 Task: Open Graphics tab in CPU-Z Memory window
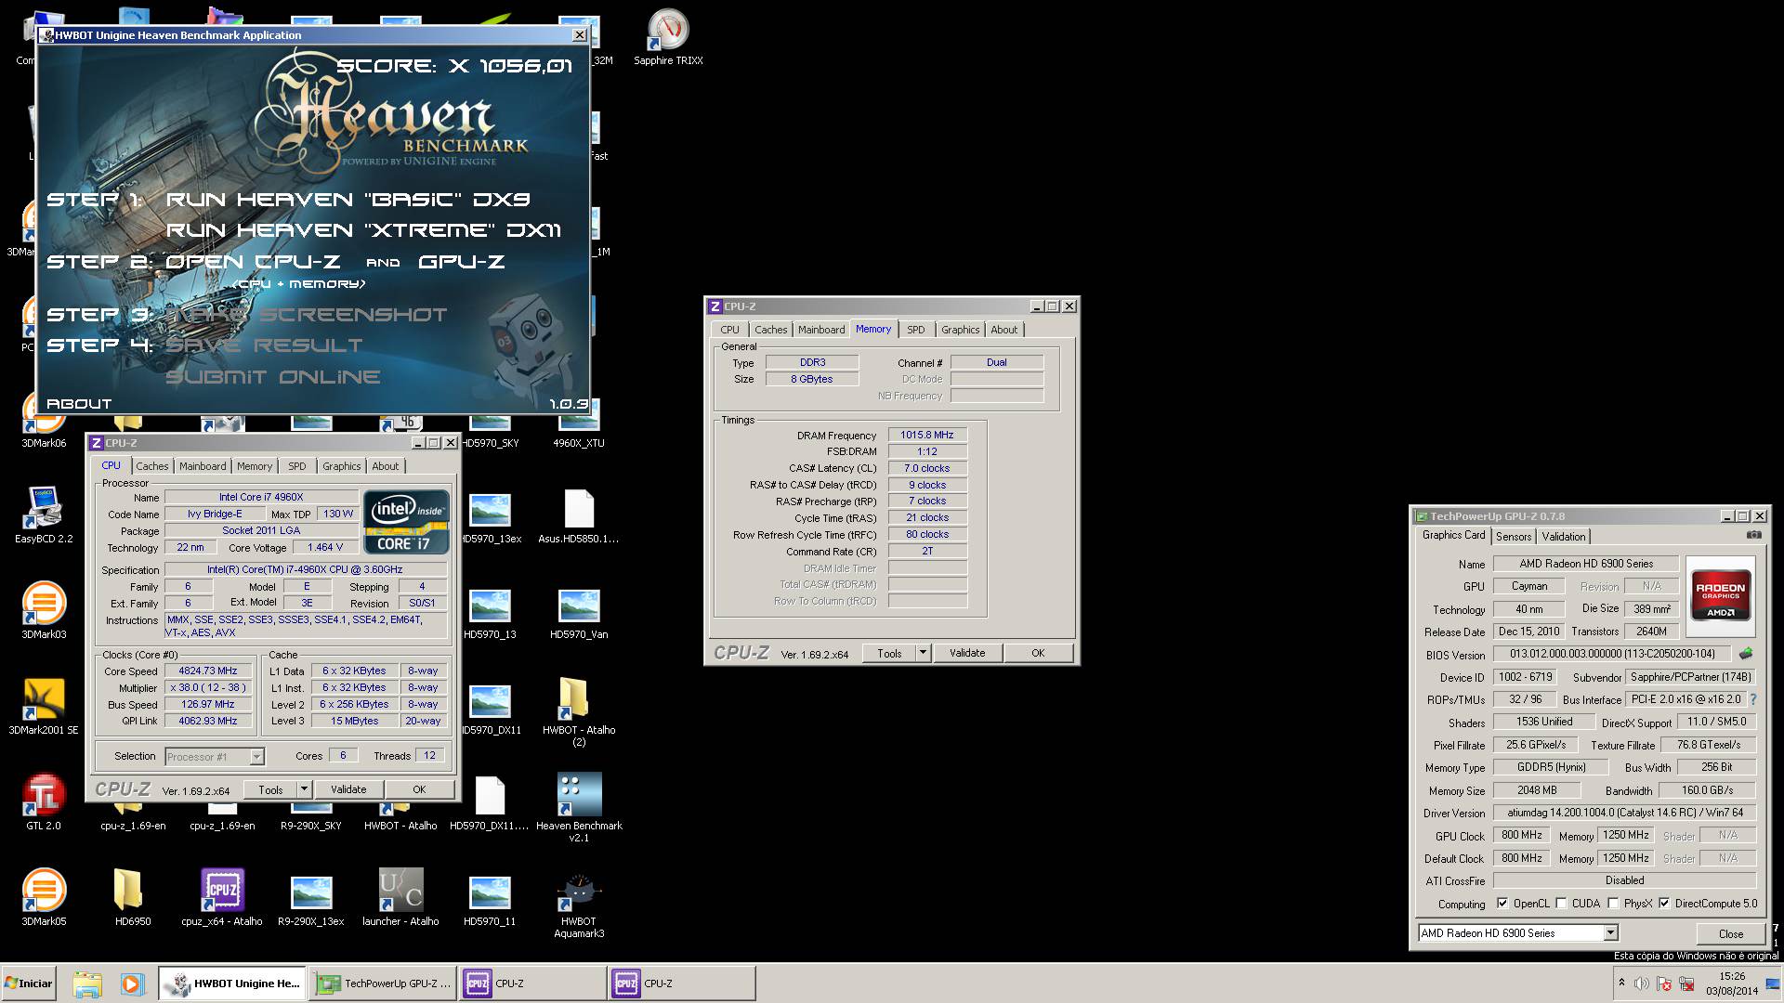(960, 330)
